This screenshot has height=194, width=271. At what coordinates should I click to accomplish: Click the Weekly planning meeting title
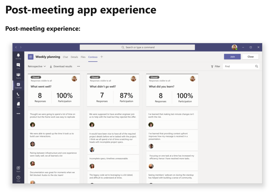point(48,57)
